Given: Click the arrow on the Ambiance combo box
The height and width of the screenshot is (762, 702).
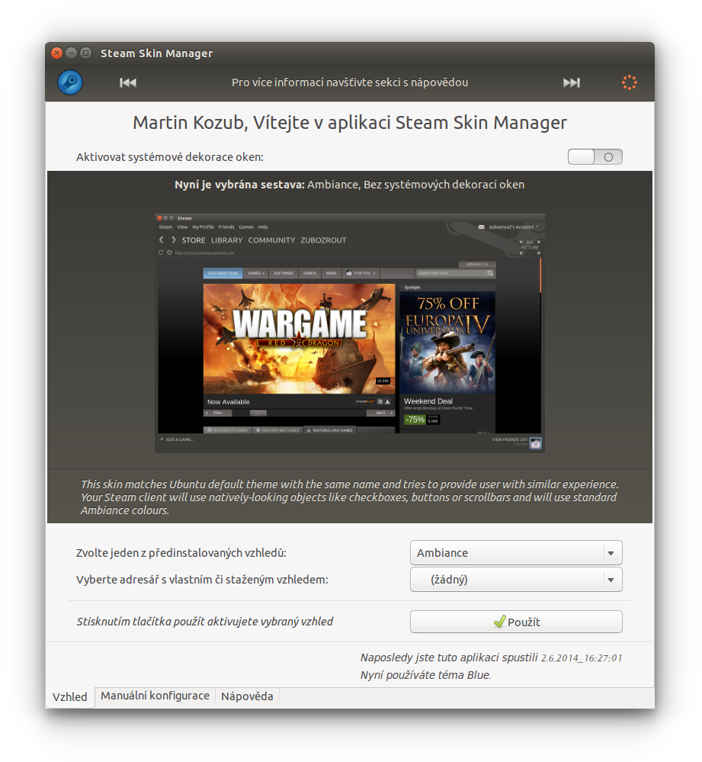Looking at the screenshot, I should click(x=611, y=552).
